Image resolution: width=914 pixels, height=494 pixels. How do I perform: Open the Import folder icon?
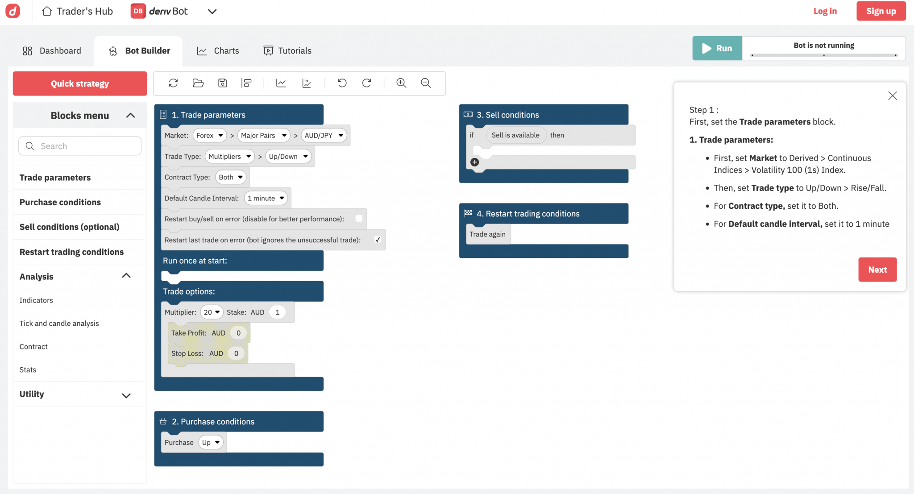click(x=198, y=83)
